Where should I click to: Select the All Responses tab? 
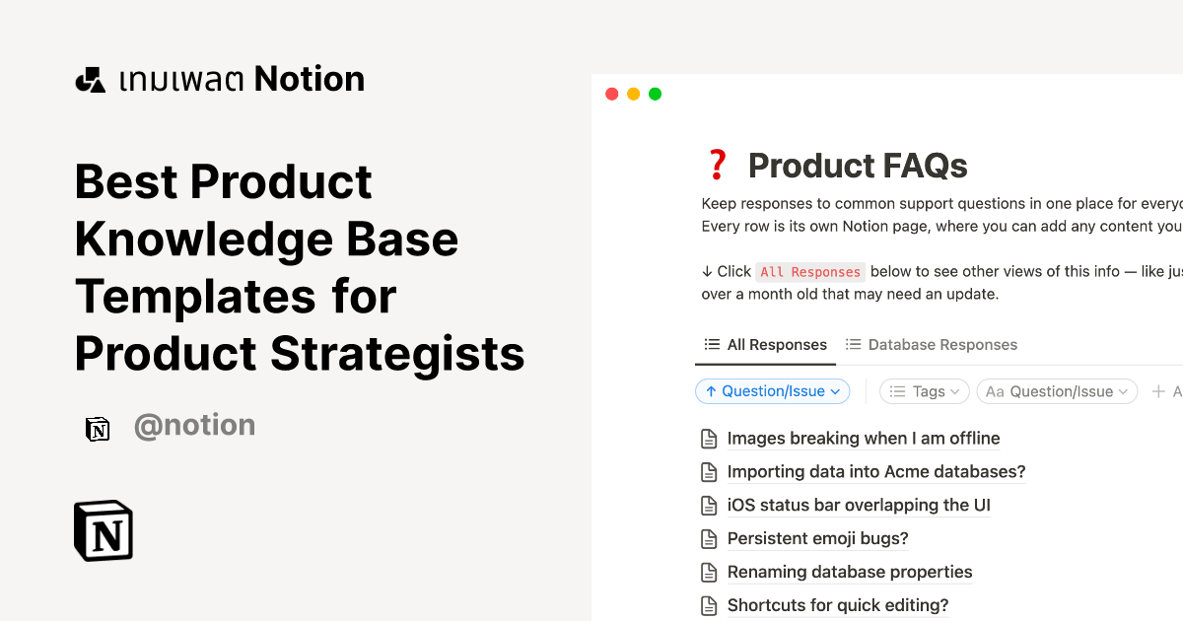(x=765, y=344)
